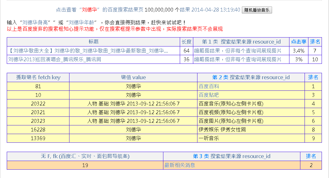
Task: Click the 百度百科 source link
Action: click(x=209, y=86)
